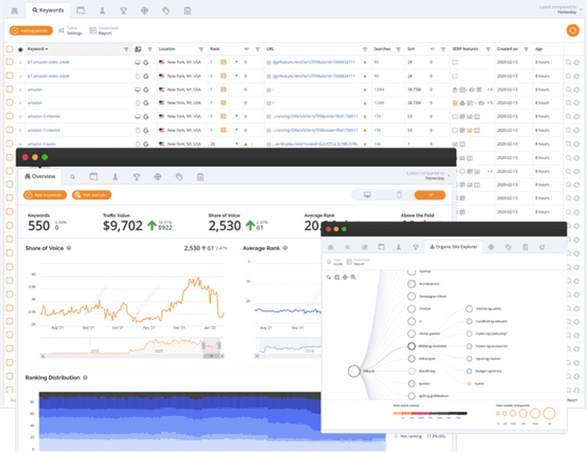Click the zoom-in magnifier tool in Site Explorer
This screenshot has height=452, width=587.
click(x=353, y=278)
